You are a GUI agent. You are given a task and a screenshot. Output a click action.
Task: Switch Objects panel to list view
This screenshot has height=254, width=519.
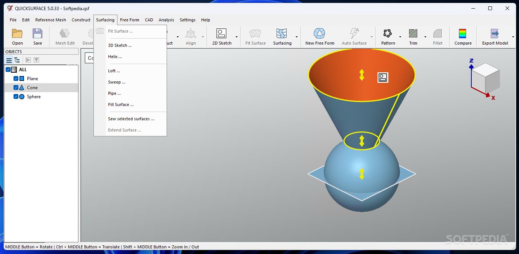9,60
